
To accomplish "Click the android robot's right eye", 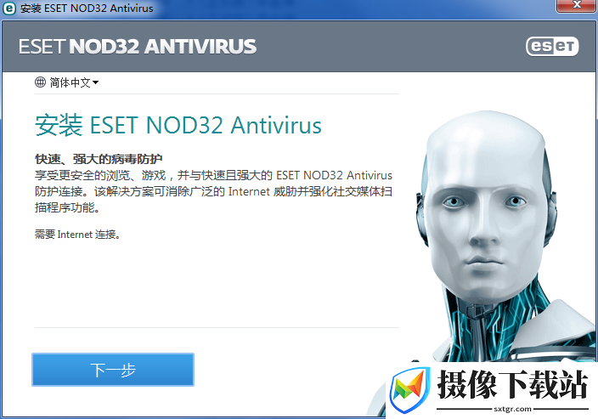I will pos(515,201).
